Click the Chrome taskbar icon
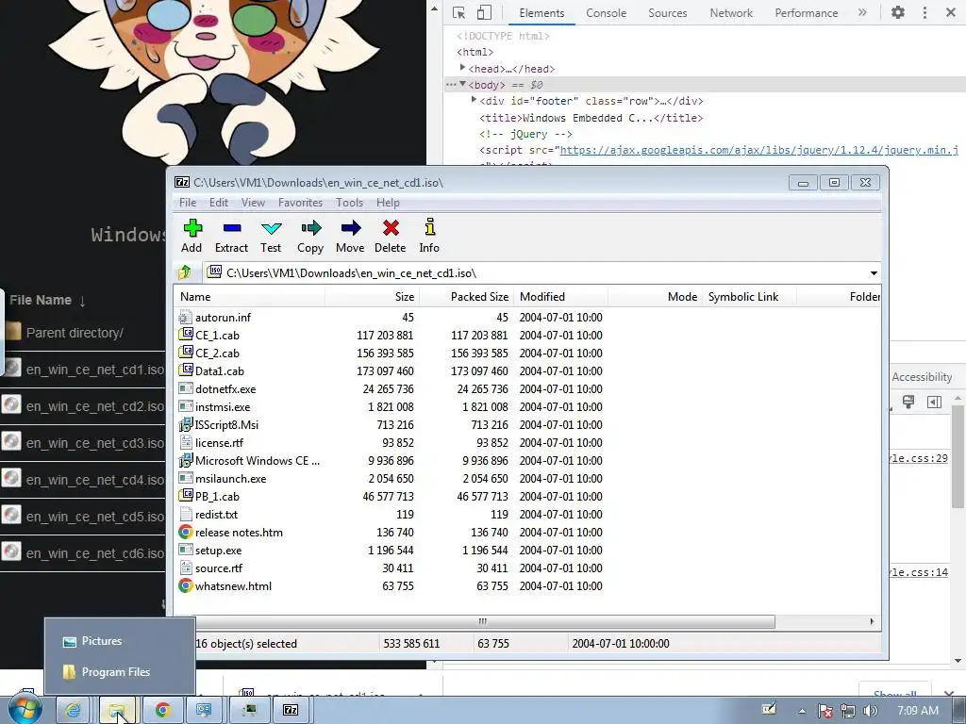This screenshot has width=966, height=724. pyautogui.click(x=162, y=711)
